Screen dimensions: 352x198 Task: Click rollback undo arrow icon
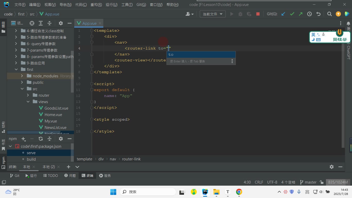[318, 14]
